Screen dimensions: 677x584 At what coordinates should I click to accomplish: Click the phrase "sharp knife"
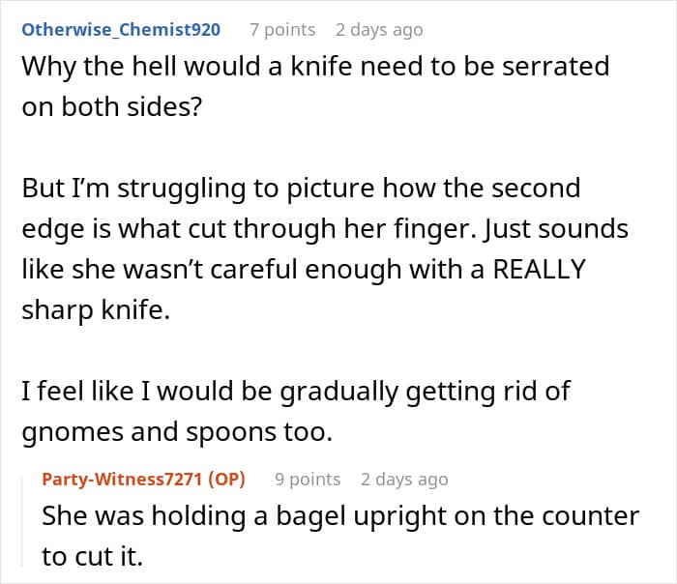click(x=95, y=308)
